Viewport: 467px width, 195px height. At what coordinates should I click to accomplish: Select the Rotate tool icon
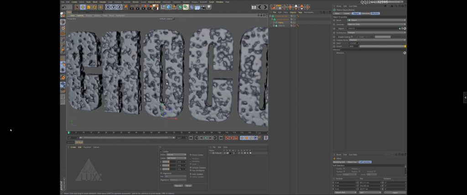coord(94,7)
